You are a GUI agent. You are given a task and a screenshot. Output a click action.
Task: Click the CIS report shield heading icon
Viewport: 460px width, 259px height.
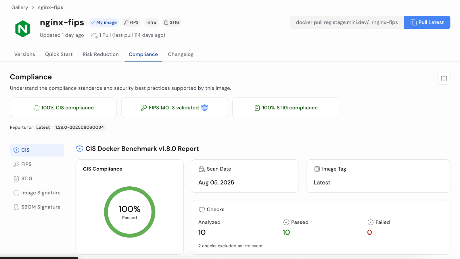pyautogui.click(x=80, y=149)
